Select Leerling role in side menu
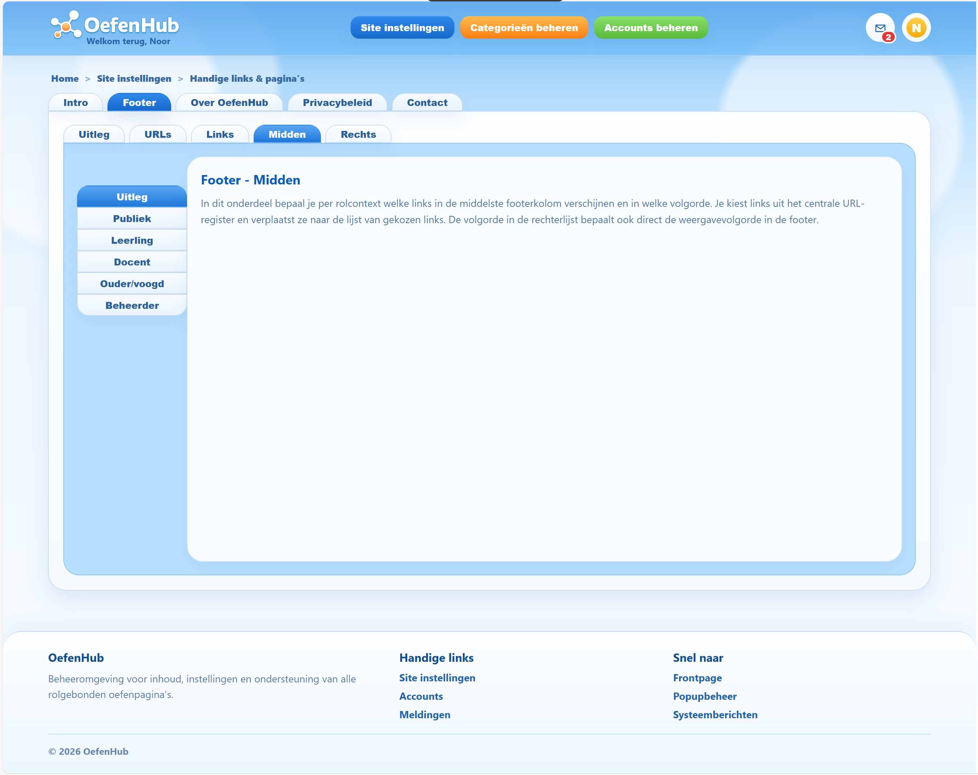The height and width of the screenshot is (775, 978). point(132,240)
